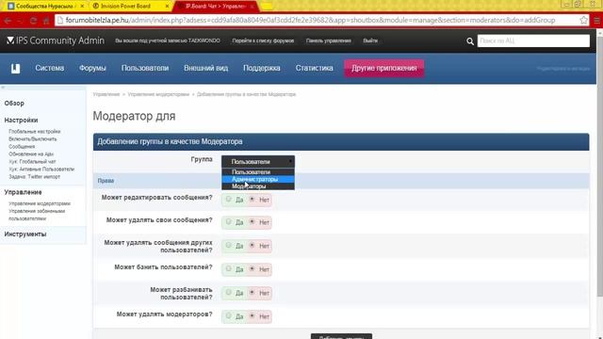Open the admin home icon in the blue nav bar

15,69
